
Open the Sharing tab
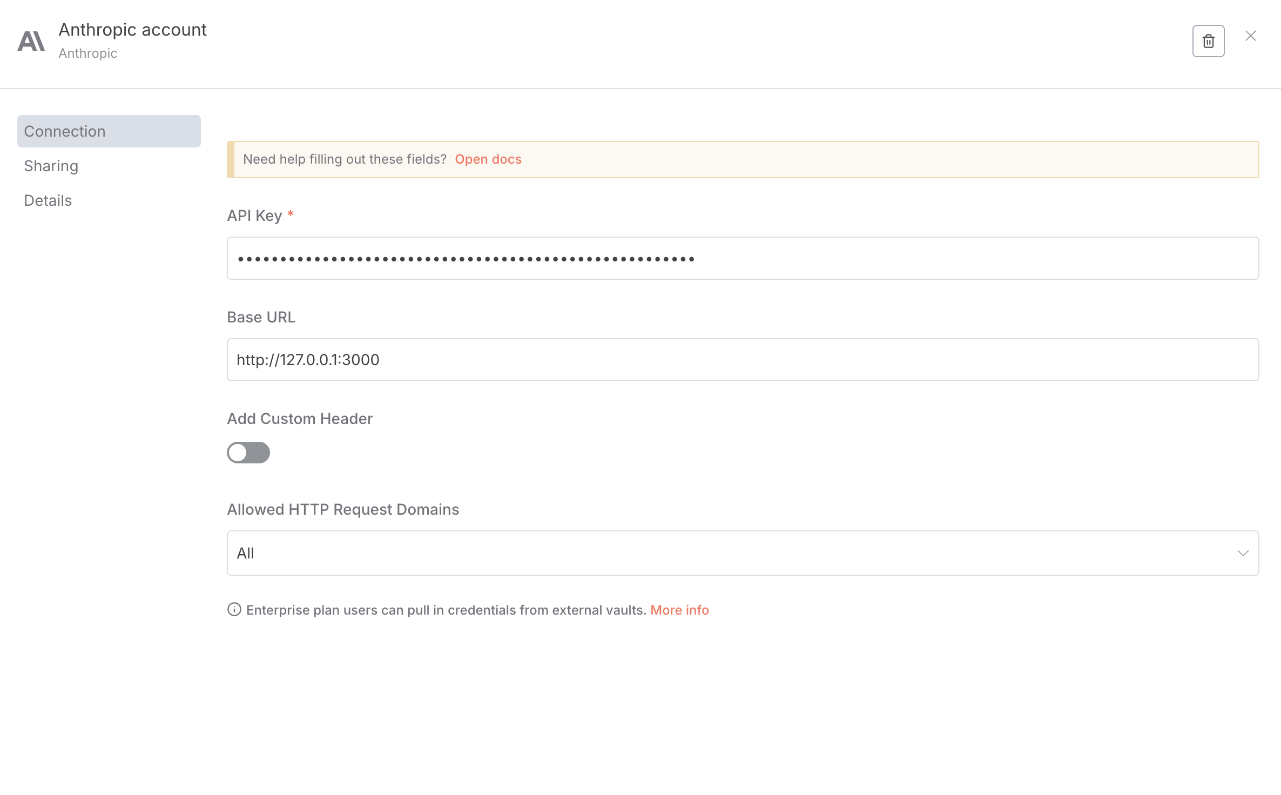click(x=51, y=166)
